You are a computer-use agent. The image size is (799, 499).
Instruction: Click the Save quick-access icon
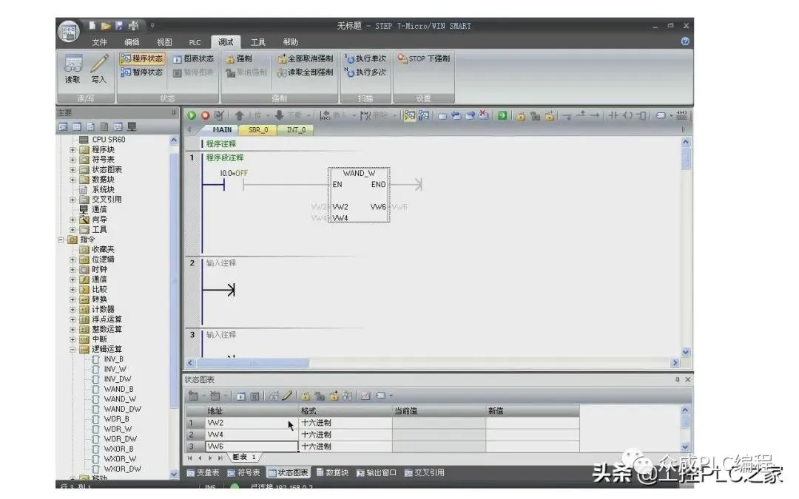click(119, 25)
